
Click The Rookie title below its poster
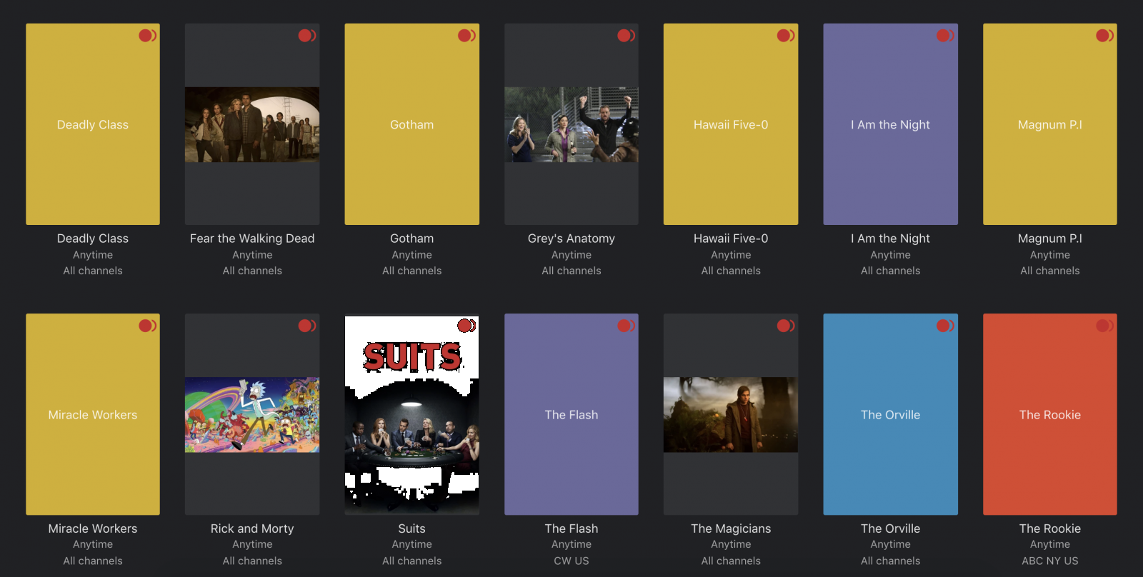point(1050,528)
